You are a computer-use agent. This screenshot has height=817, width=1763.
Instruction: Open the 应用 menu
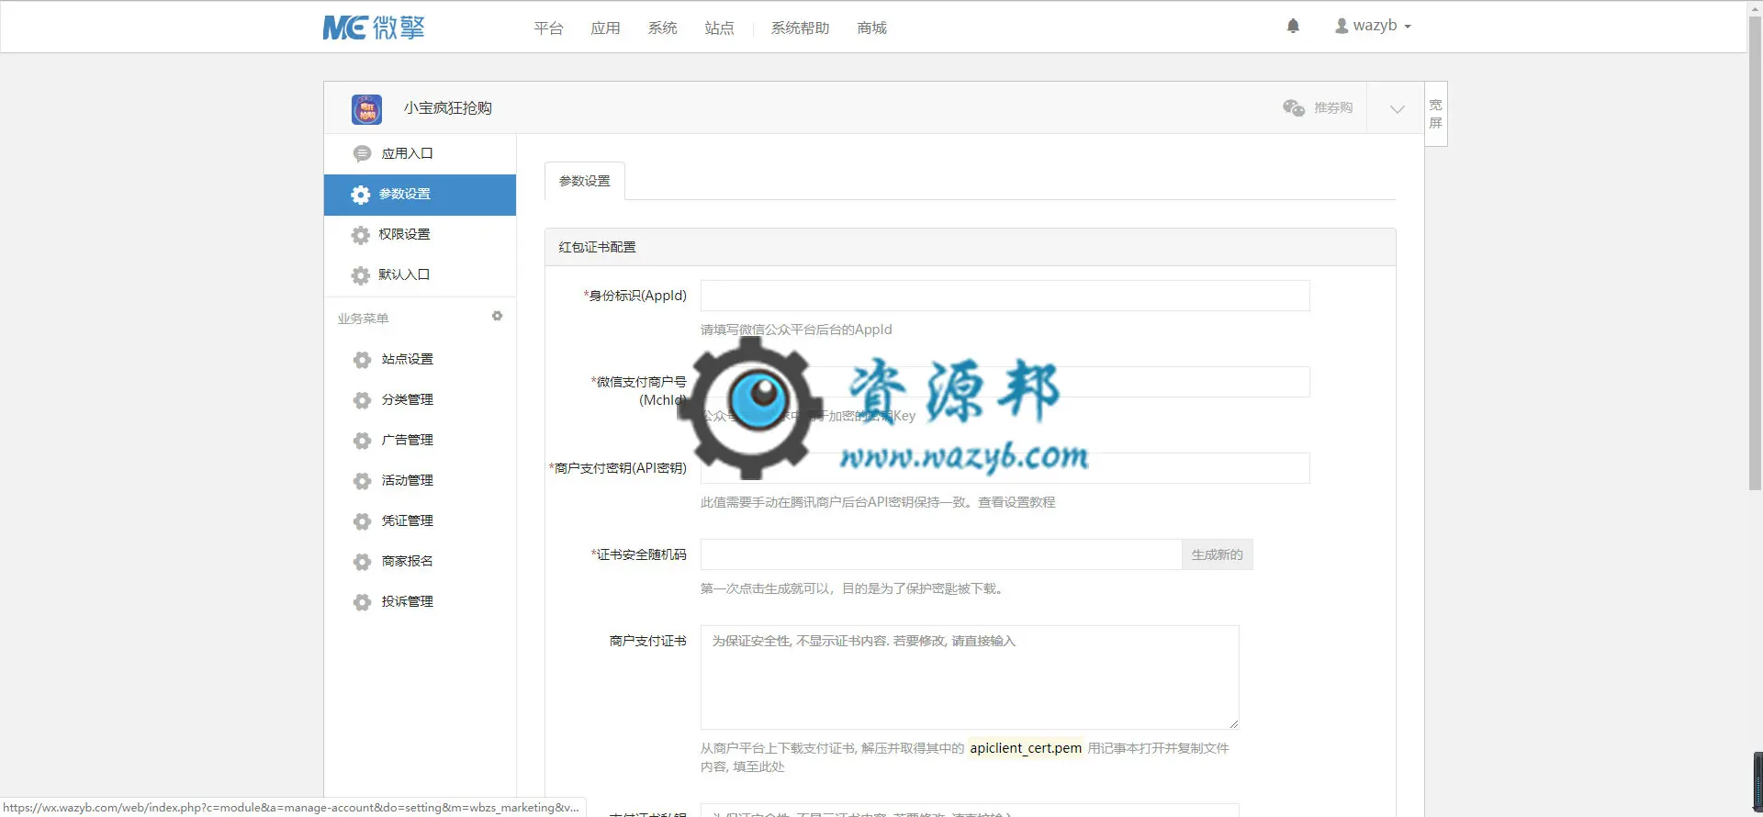point(605,28)
